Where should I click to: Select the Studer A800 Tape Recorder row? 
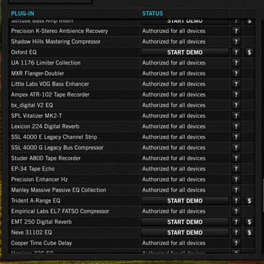point(132,158)
